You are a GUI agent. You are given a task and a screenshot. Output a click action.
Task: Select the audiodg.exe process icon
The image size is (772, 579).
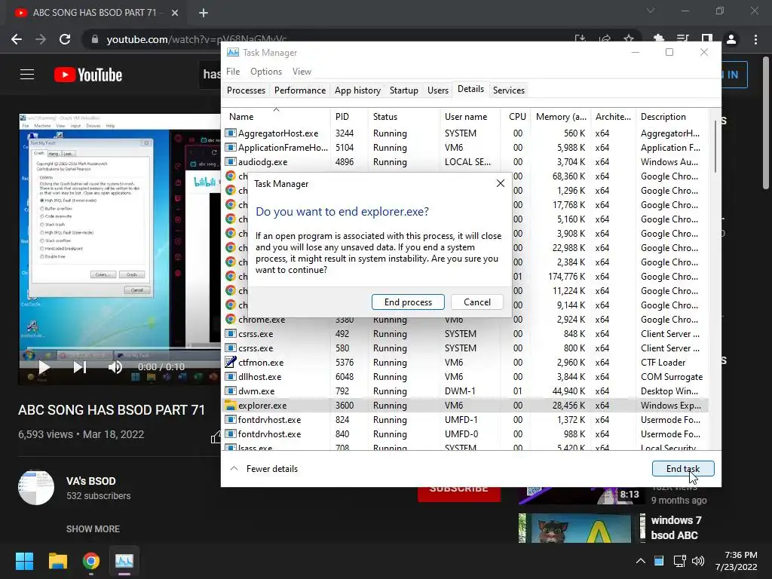pyautogui.click(x=231, y=161)
